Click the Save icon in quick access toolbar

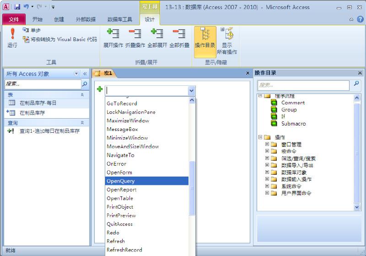(17, 7)
